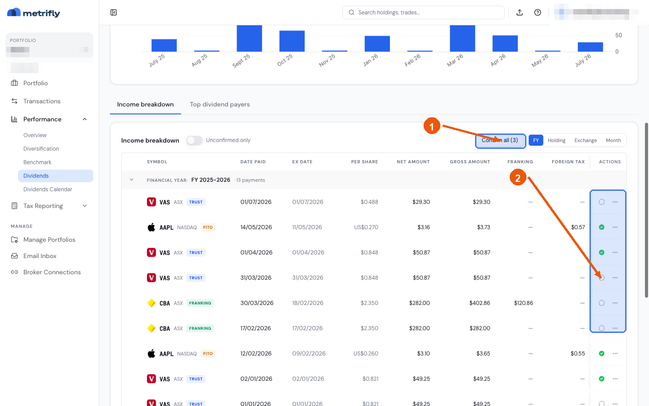649x406 pixels.
Task: Group breakdown by Month
Action: point(613,140)
